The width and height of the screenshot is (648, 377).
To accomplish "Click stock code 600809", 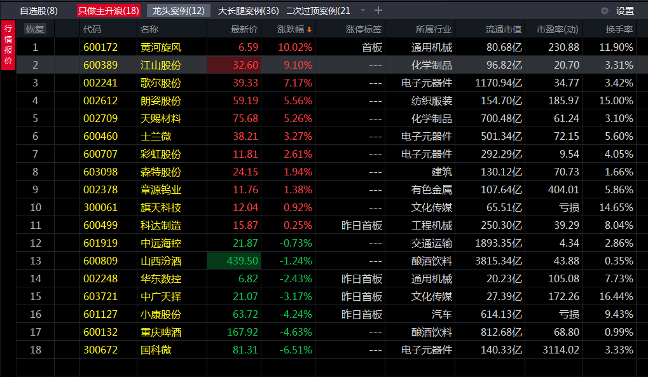I will click(x=100, y=261).
